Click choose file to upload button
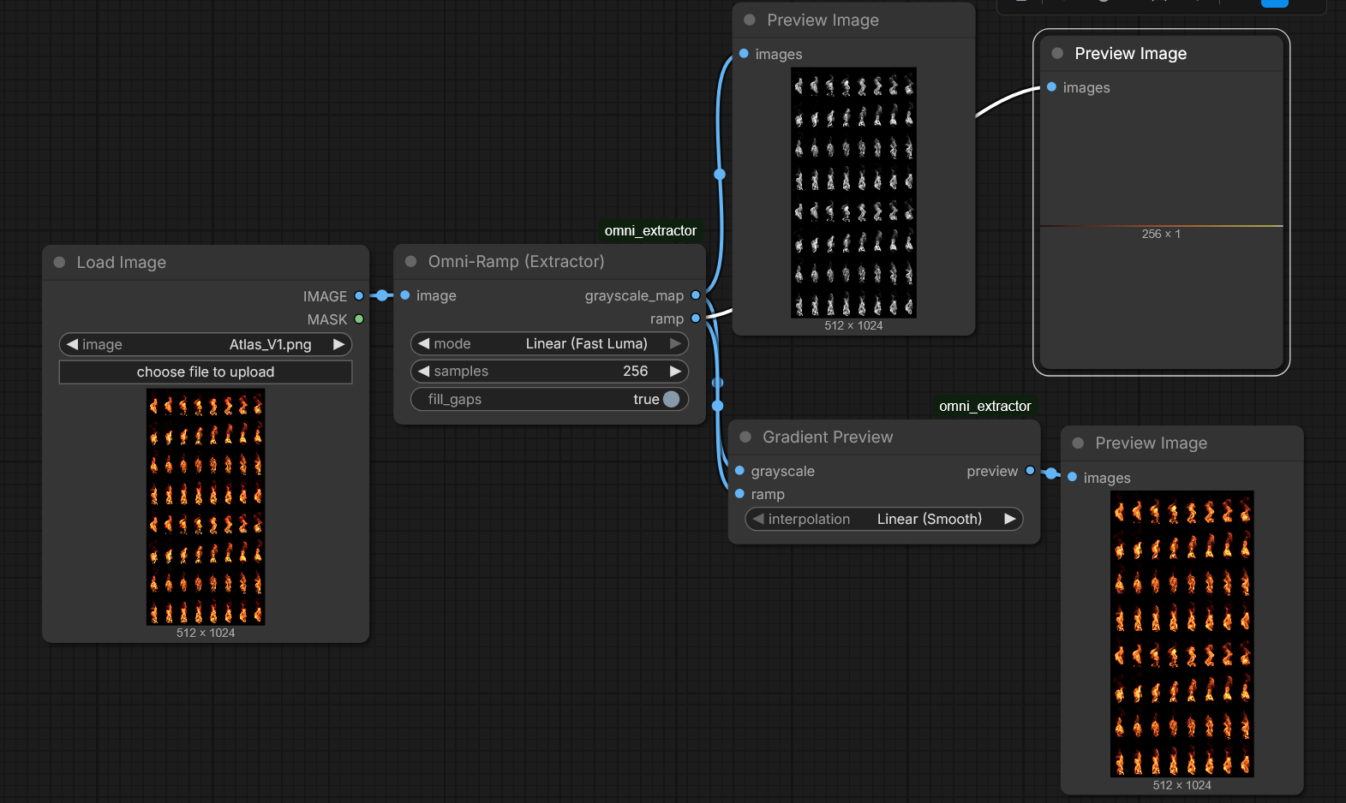 pyautogui.click(x=206, y=372)
